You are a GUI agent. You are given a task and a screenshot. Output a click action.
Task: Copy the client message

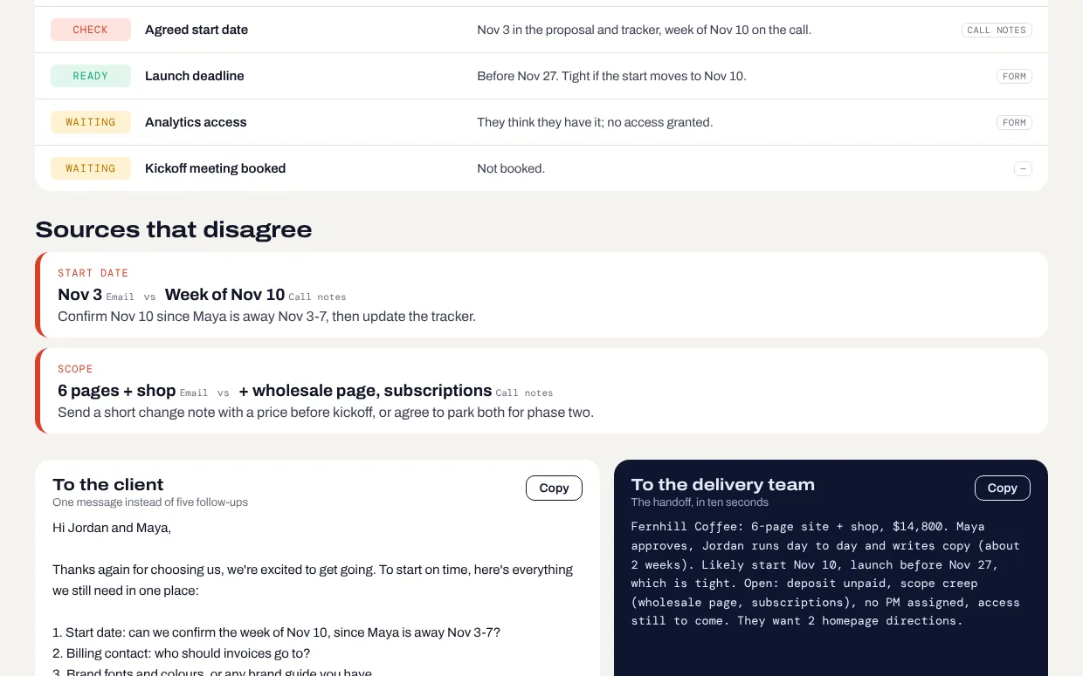click(x=554, y=488)
